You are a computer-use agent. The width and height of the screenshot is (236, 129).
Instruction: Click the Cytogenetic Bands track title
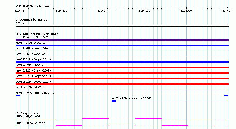tap(32, 20)
